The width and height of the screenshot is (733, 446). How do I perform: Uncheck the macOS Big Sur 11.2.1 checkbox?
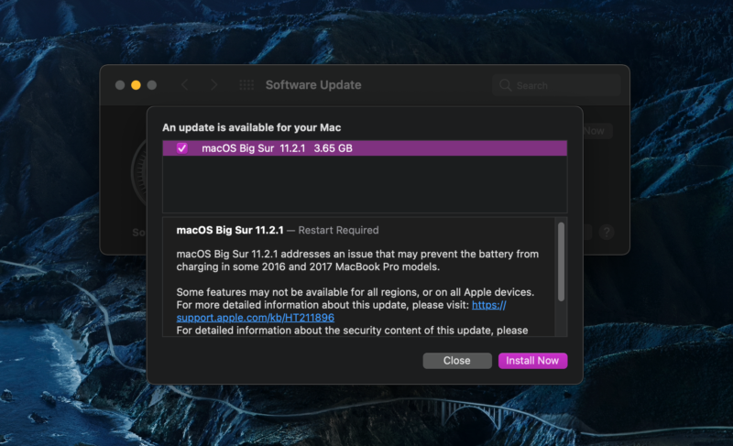(182, 148)
